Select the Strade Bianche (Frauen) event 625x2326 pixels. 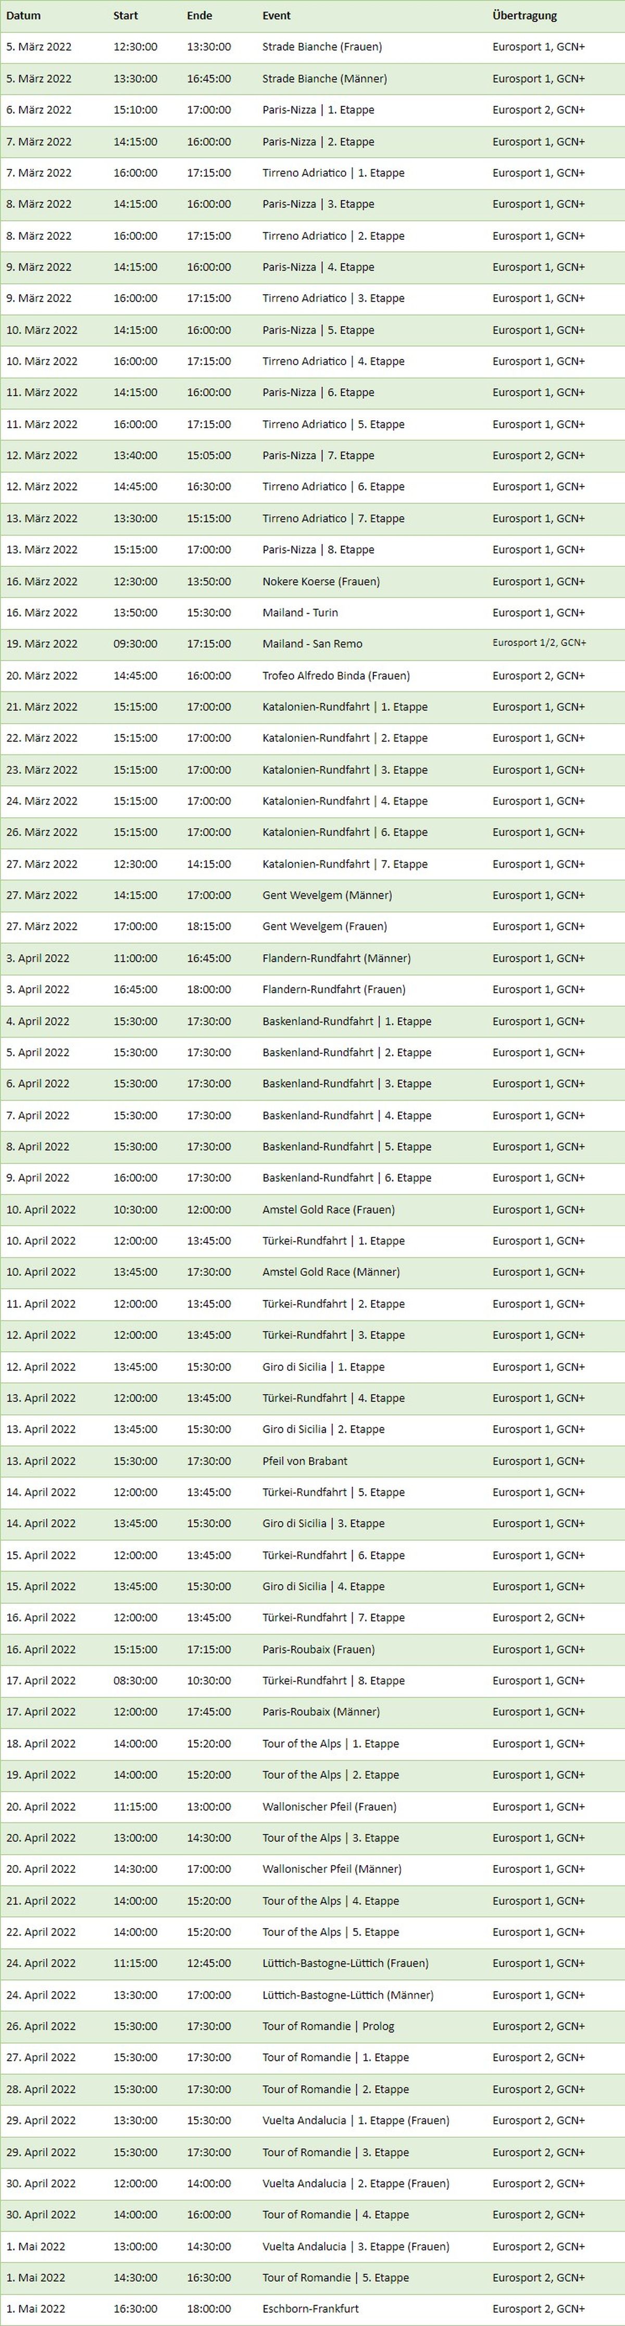322,47
